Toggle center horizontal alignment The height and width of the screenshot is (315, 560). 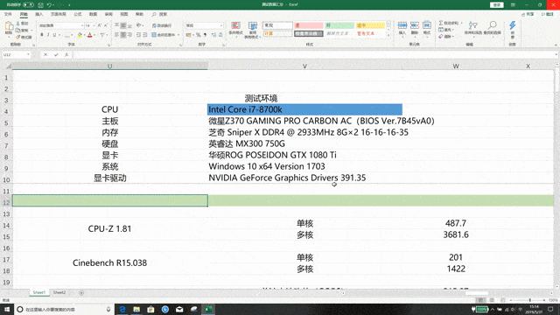click(123, 35)
